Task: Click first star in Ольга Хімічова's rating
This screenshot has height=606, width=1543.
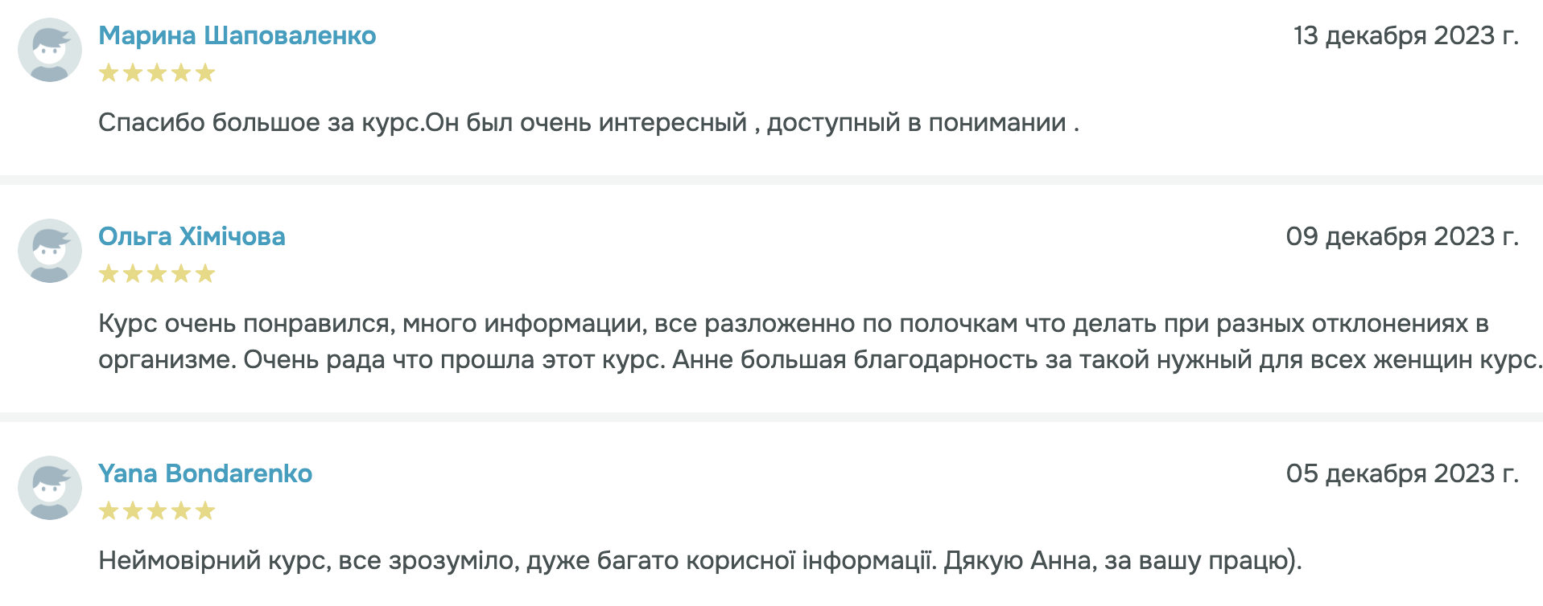Action: tap(109, 274)
